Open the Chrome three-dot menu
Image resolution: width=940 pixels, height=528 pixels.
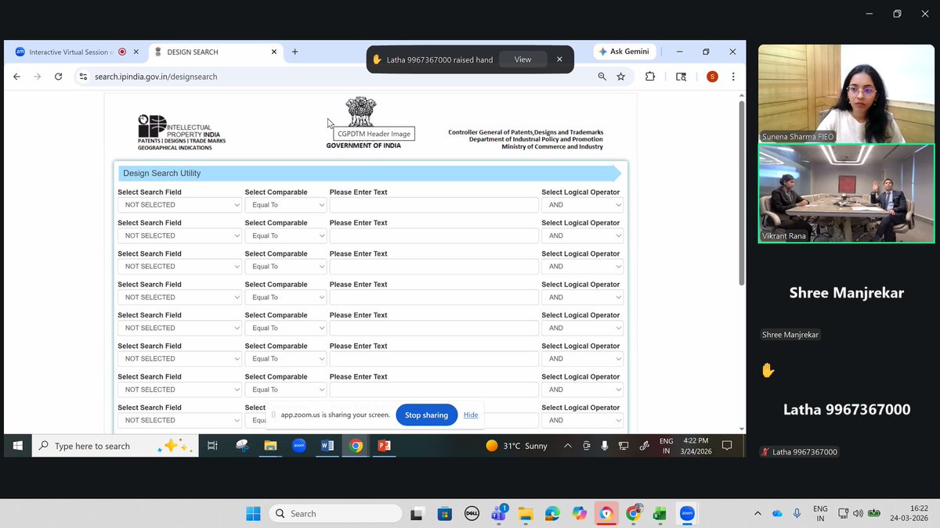[733, 77]
